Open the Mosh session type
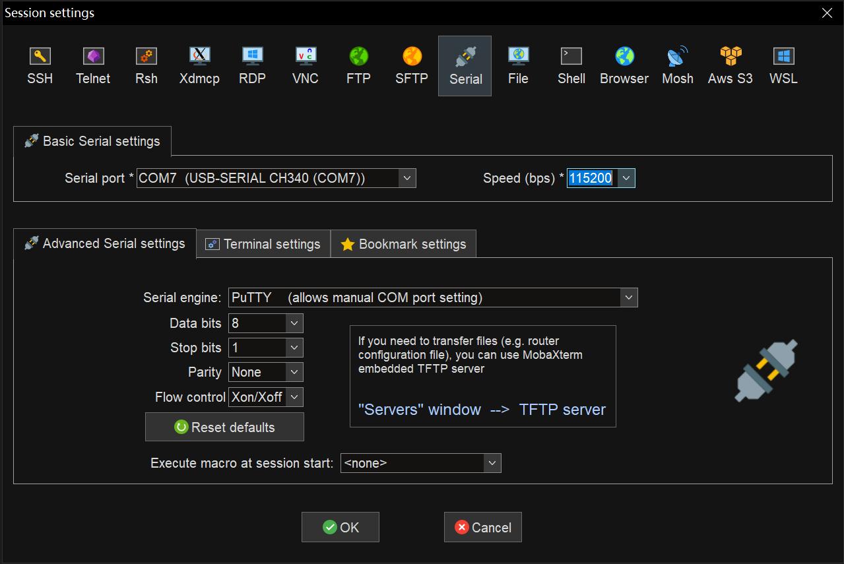844x564 pixels. coord(678,66)
